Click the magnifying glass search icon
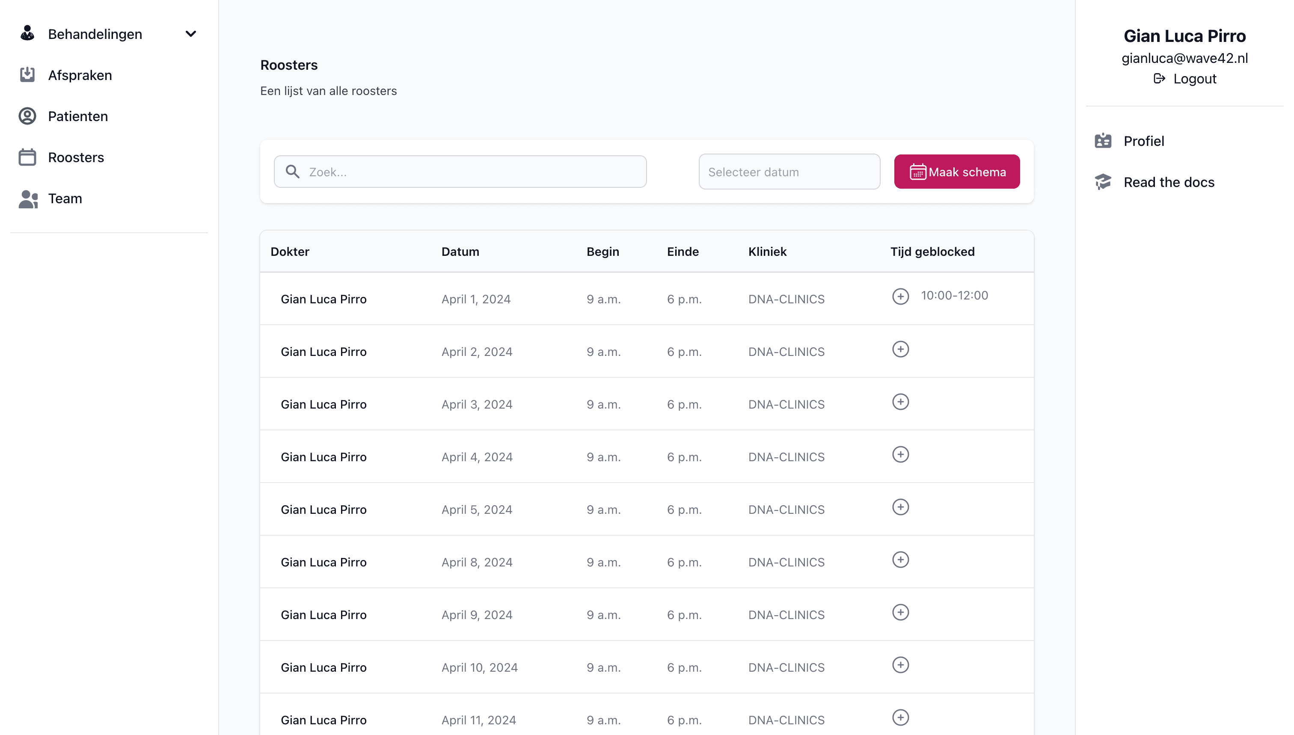Screen dimensions: 1294x735 pyautogui.click(x=292, y=172)
